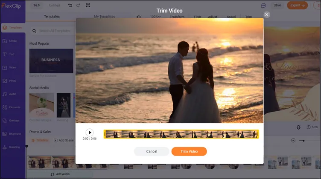The image size is (321, 179).
Task: Open the Adjust tool
Action: (x=213, y=17)
